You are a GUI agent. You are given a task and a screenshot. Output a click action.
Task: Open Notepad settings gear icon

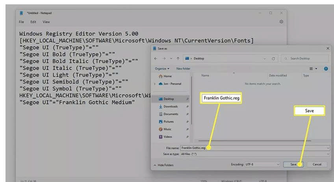[x=281, y=22]
